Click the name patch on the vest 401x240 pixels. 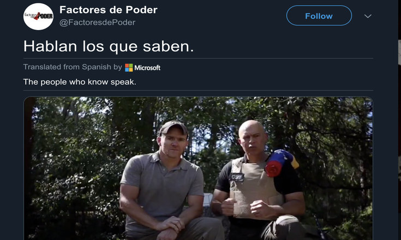pos(236,177)
